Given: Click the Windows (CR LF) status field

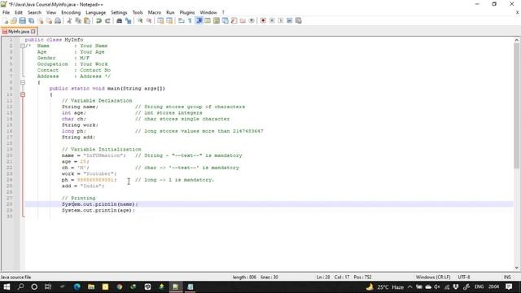Looking at the screenshot, I should pyautogui.click(x=433, y=277).
